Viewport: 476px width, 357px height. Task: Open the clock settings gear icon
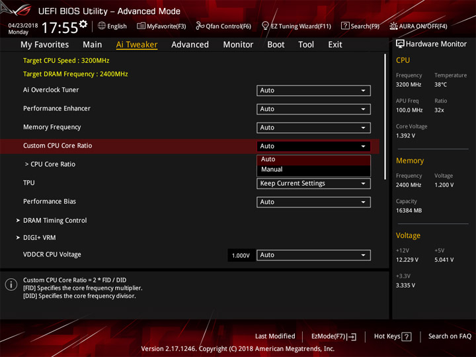[83, 24]
